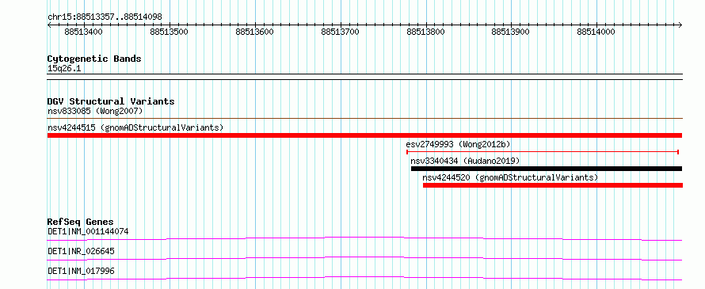705x289 pixels.
Task: Open nsv4244520 (gnomADStructuralVariants) label
Action: (510, 177)
